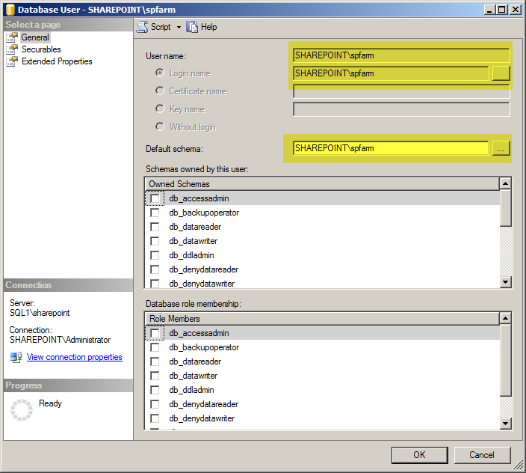Browse for login with ellipsis button
This screenshot has height=473, width=526.
click(x=501, y=73)
